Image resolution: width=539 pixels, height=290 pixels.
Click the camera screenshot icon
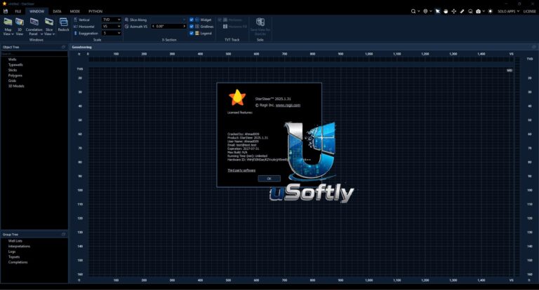478,11
